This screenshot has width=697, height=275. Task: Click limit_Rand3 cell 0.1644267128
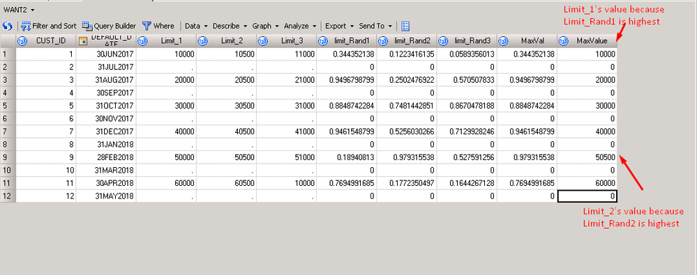(467, 182)
